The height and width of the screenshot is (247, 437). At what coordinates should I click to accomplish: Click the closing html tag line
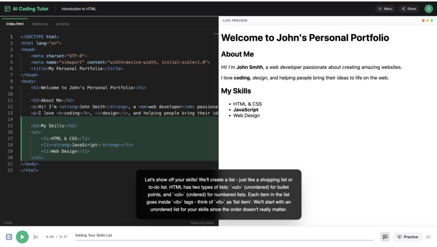(29, 170)
